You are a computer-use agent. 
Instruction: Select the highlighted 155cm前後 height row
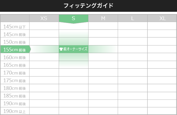point(15,49)
